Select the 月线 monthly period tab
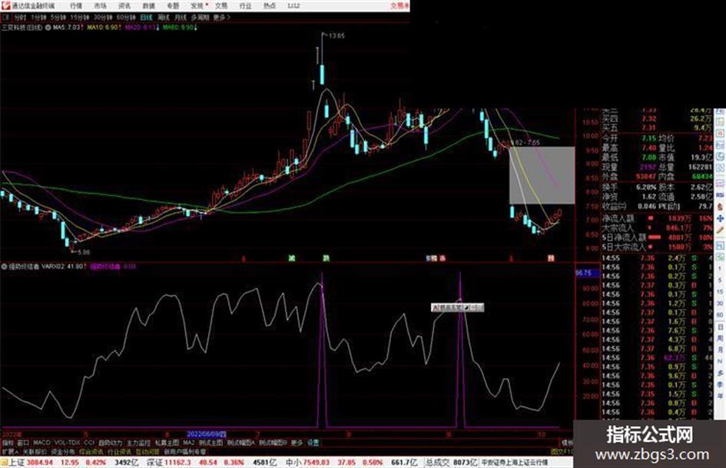 click(x=181, y=17)
